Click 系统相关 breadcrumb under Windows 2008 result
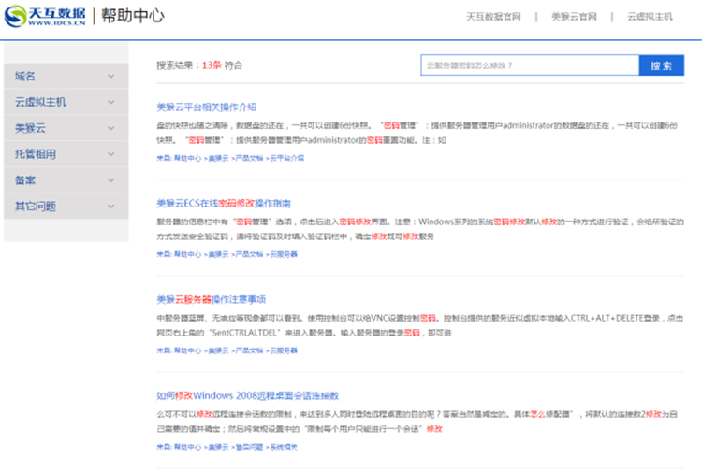Viewport: 702px width, 472px height. click(x=284, y=447)
